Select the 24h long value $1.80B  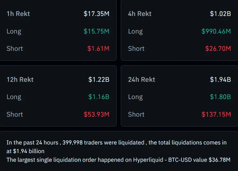(x=220, y=97)
